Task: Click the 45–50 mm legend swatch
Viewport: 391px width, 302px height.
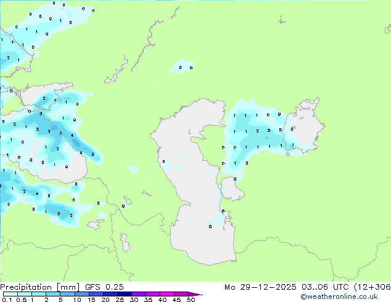Action: tap(181, 294)
